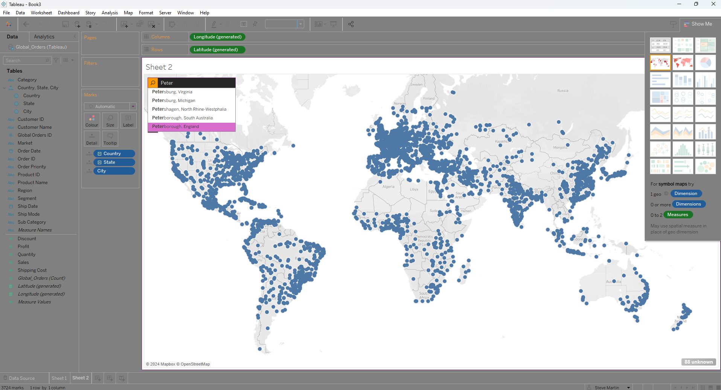Click the Detail mark card
Screen dimensions: 721x390
click(92, 138)
